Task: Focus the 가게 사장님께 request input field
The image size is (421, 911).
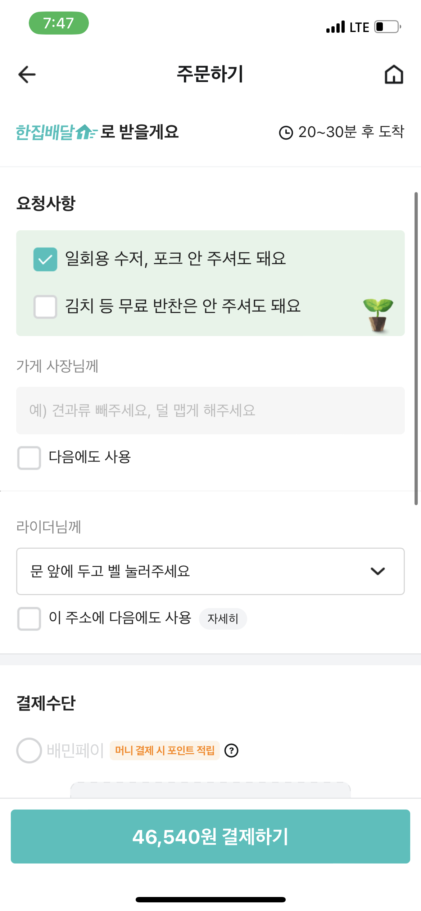Action: click(x=210, y=411)
